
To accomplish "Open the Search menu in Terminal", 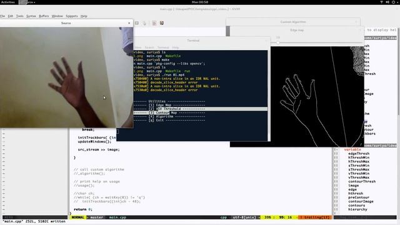I will [149, 47].
